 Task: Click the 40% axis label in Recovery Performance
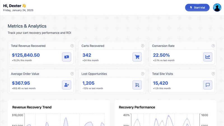[127, 115]
